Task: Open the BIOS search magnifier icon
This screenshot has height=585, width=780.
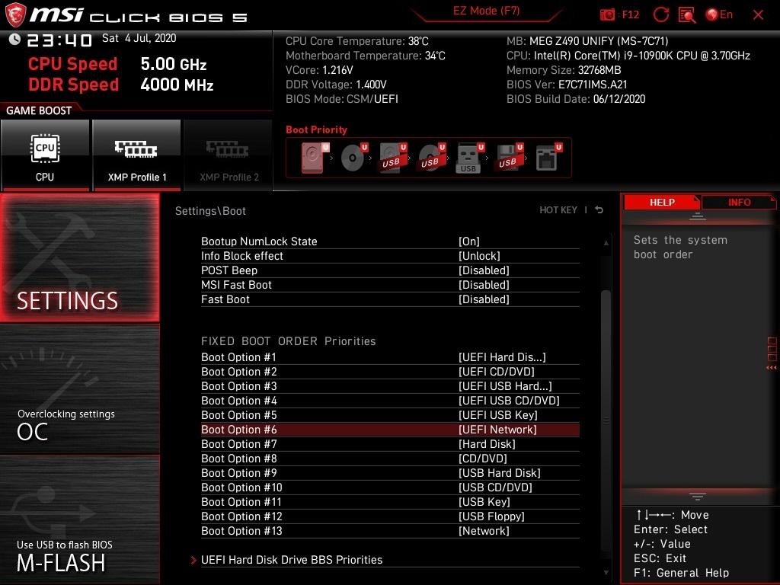Action: [x=687, y=14]
